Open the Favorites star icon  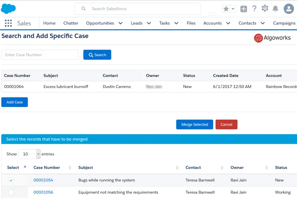[226, 9]
